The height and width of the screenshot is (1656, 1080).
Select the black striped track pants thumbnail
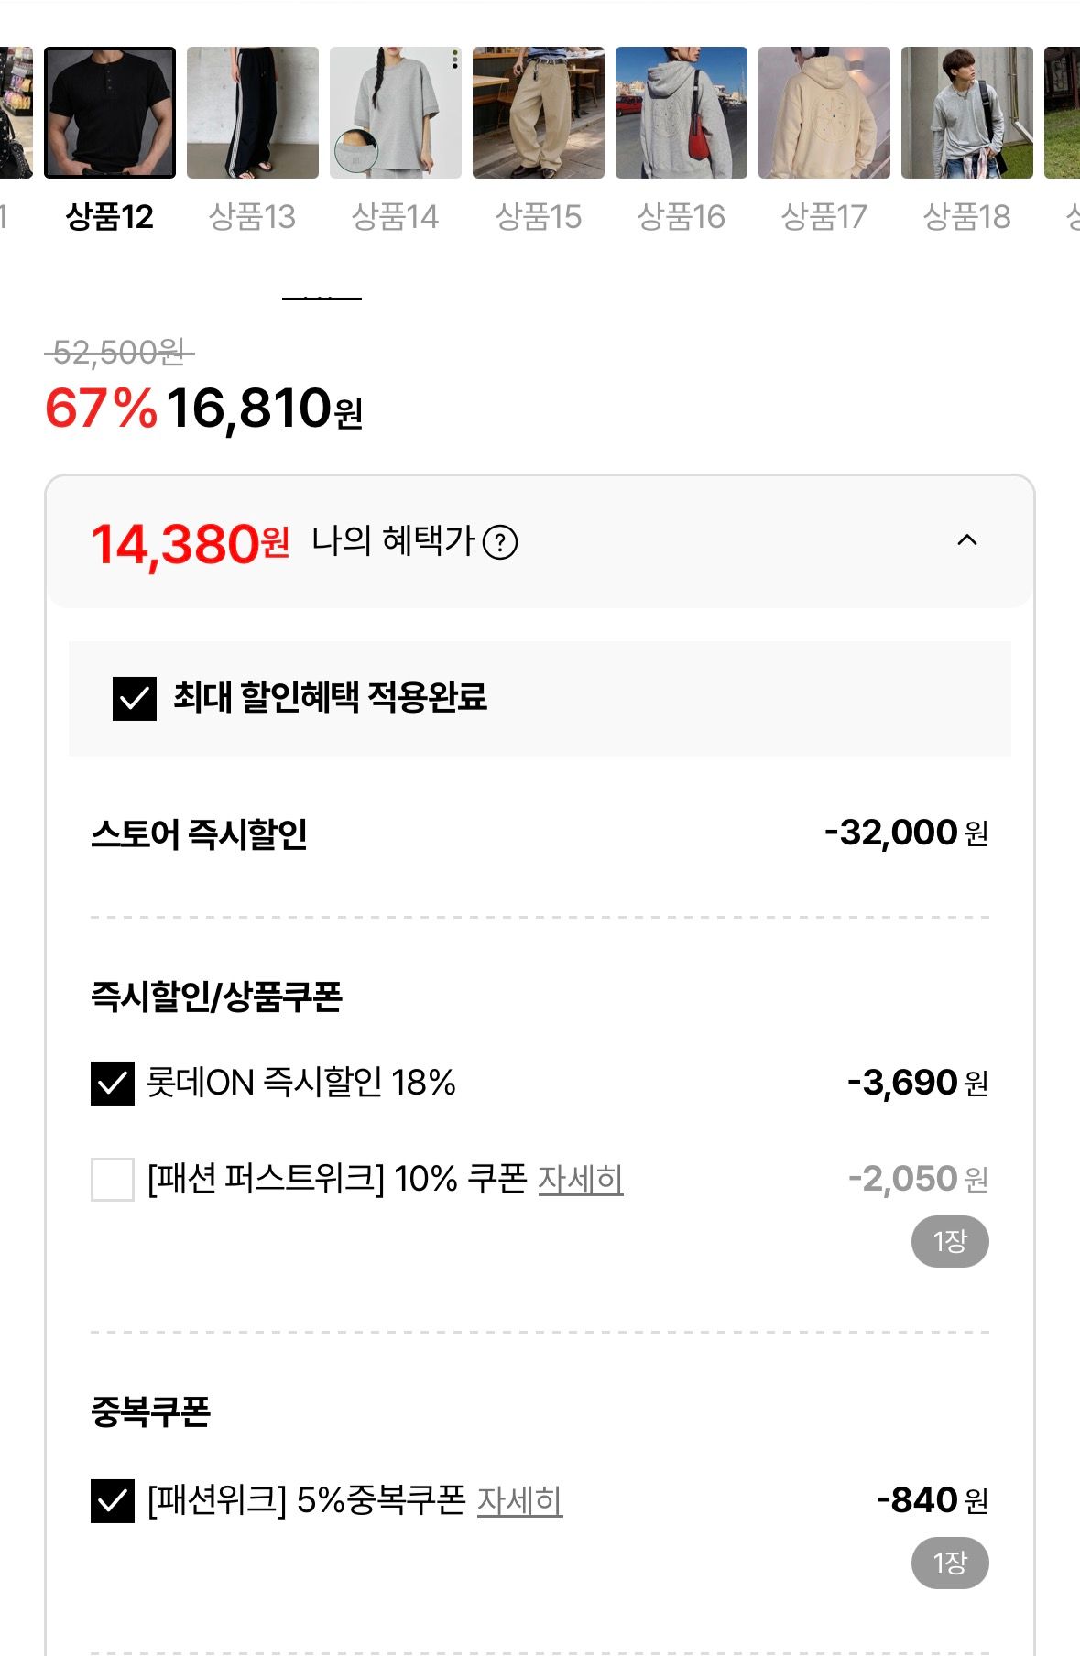(x=253, y=113)
